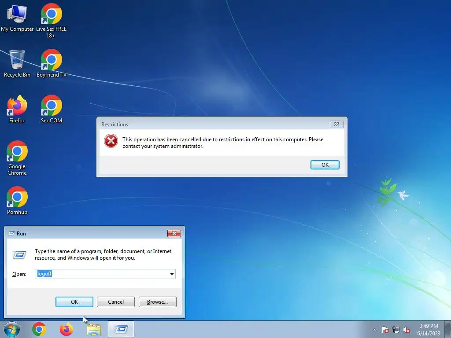Click the Restrictions error message text
Screen dimensions: 451x338
(x=223, y=143)
